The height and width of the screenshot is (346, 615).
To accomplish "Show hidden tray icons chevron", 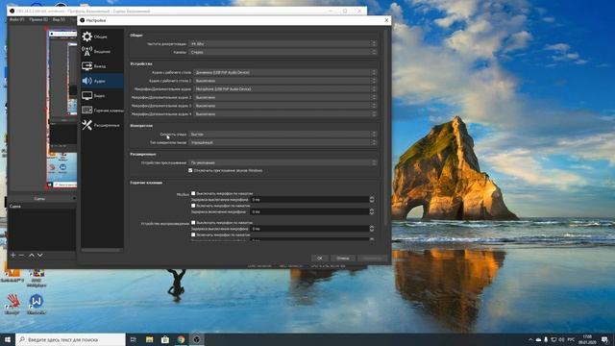I will [x=530, y=339].
